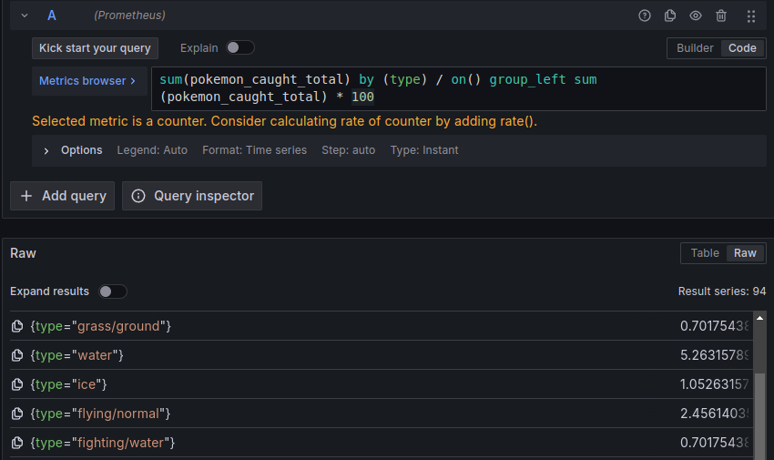Enable the Explain toggle switch
774x460 pixels.
click(x=239, y=47)
